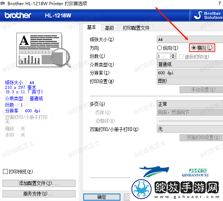The image size is (223, 201).
Task: Decrease copies with down spinner arrow
Action: 173,58
